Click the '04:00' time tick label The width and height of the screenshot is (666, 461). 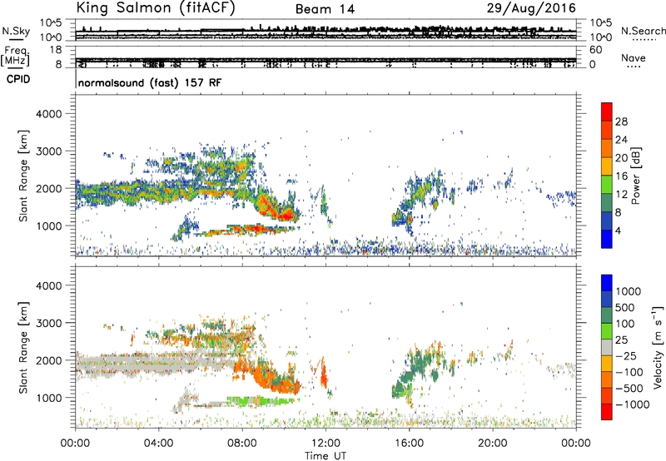click(158, 444)
